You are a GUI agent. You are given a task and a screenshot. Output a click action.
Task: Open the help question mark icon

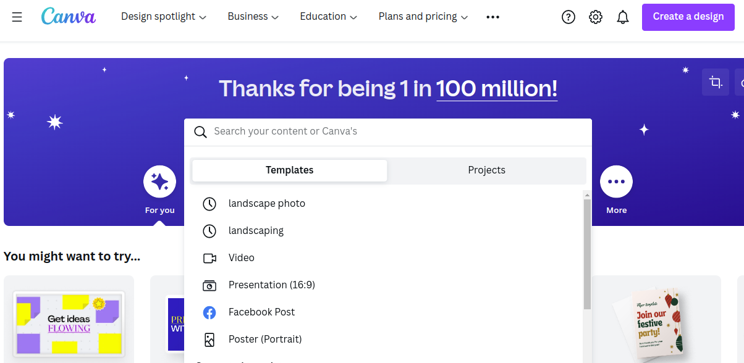pos(569,17)
